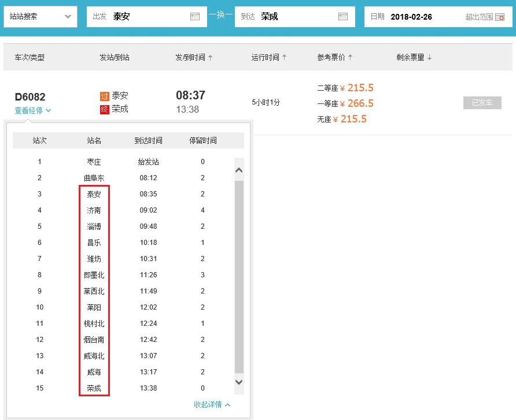The height and width of the screenshot is (420, 516).
Task: Click the grayed 已发车 button
Action: 482,102
